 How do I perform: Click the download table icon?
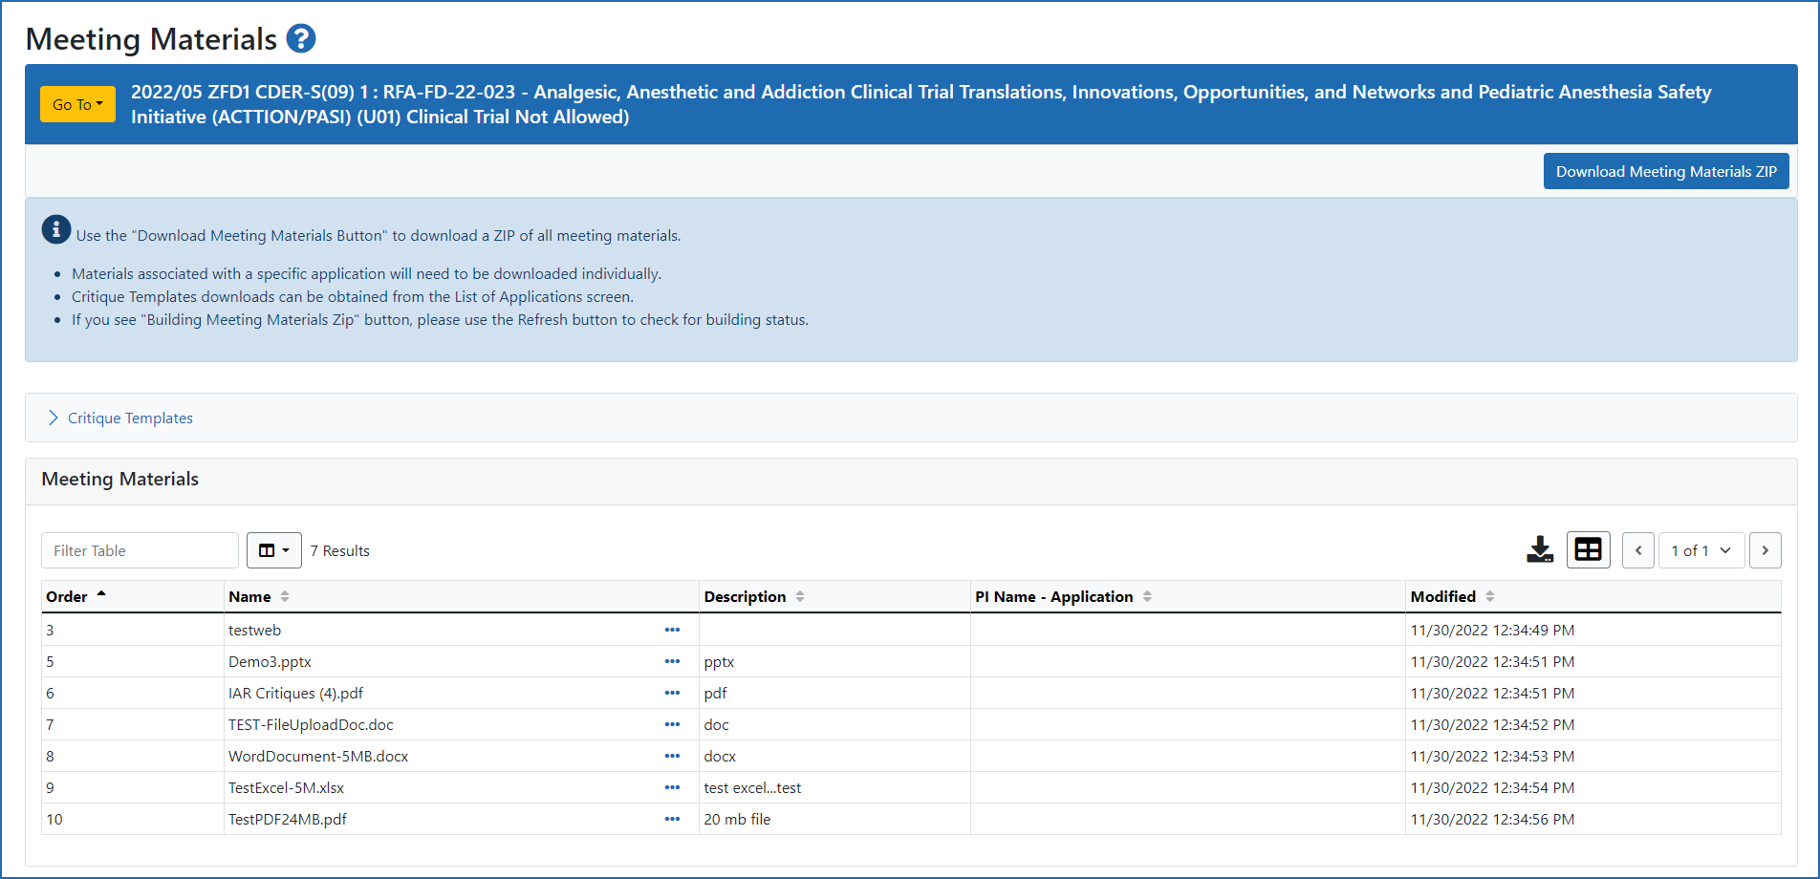pyautogui.click(x=1540, y=549)
